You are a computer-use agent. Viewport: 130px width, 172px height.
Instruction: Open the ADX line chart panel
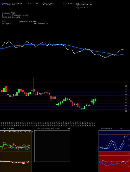(16, 141)
